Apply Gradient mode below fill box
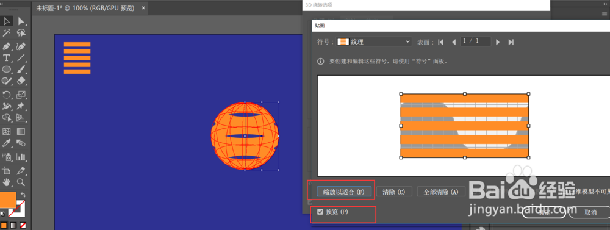610x230 pixels. pyautogui.click(x=13, y=225)
